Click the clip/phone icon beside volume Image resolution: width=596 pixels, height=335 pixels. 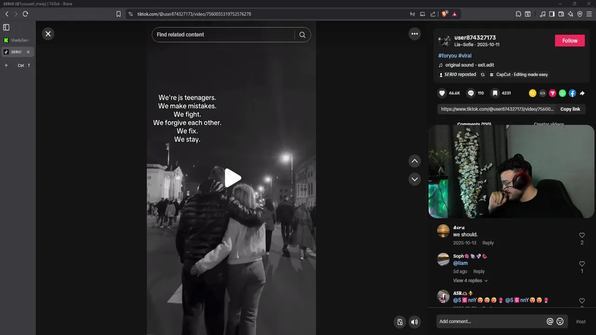pyautogui.click(x=400, y=322)
